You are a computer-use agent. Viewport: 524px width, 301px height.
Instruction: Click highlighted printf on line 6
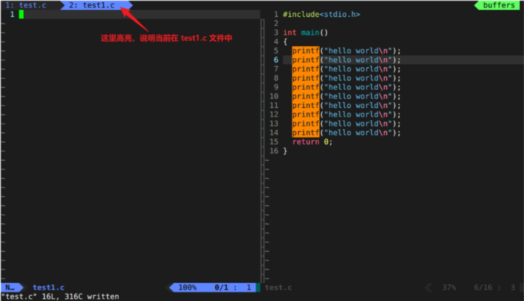point(305,60)
